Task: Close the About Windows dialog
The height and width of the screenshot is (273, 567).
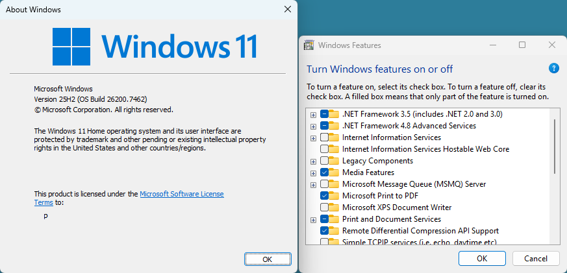Action: 288,9
